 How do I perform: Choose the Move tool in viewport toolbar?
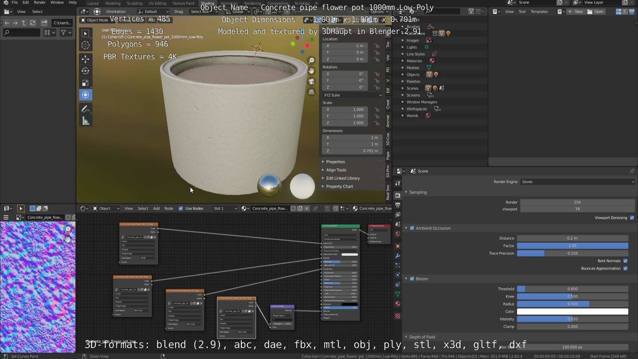coord(85,59)
